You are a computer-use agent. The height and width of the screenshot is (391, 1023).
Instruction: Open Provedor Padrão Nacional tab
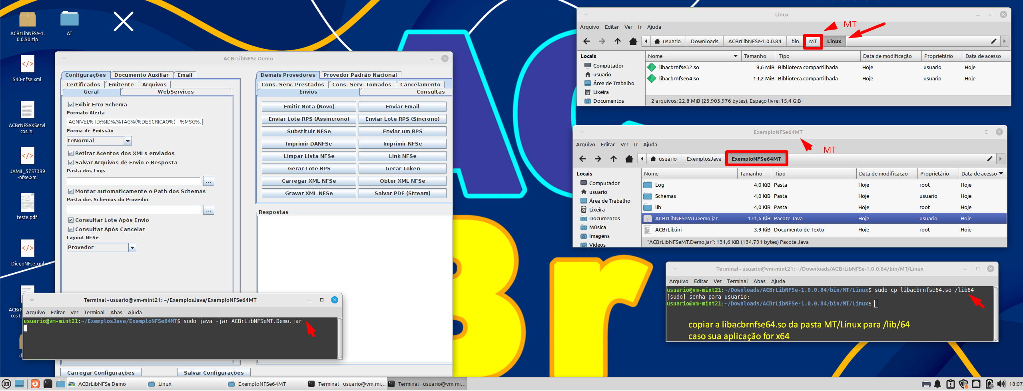(x=360, y=75)
